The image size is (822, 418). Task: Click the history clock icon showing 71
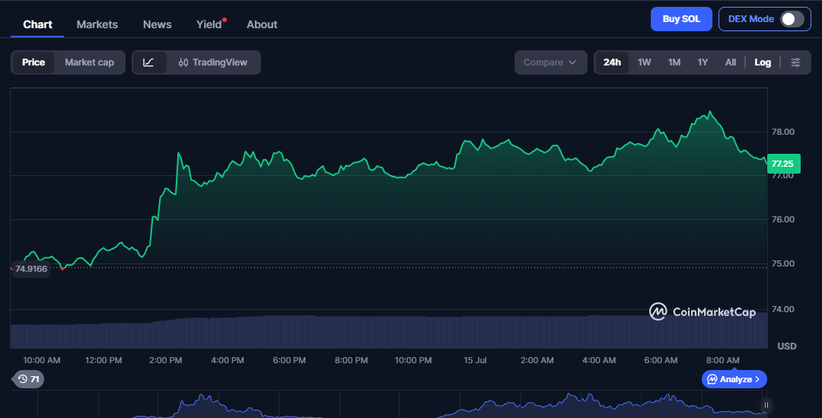click(x=28, y=379)
